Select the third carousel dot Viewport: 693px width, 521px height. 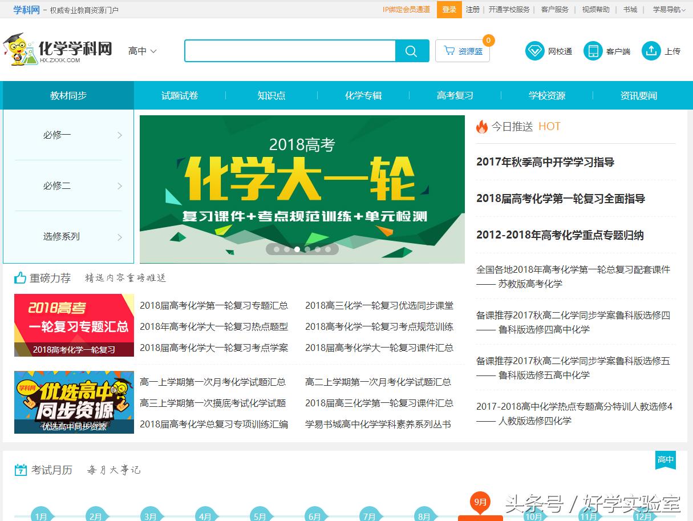tap(297, 249)
